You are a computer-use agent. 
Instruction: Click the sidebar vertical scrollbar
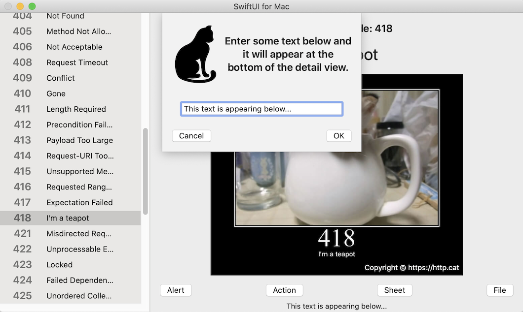145,171
